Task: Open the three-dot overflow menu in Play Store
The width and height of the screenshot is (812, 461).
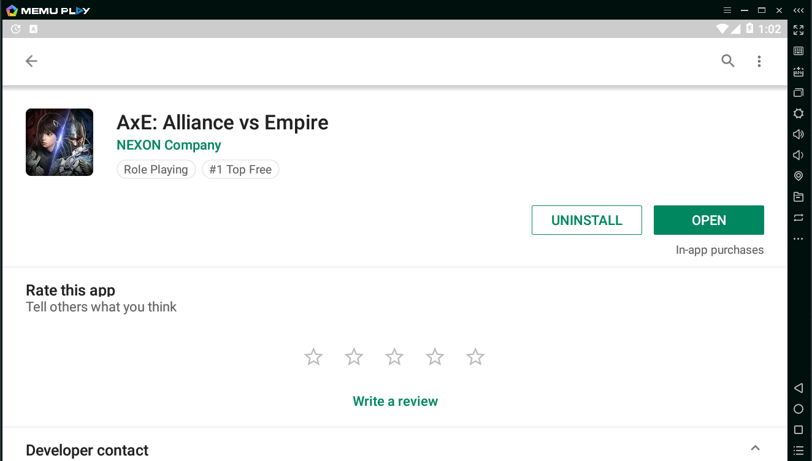Action: (x=759, y=61)
